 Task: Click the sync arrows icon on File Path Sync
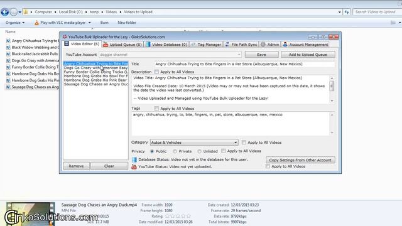point(227,45)
